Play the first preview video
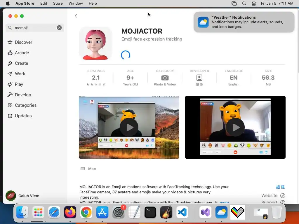The width and height of the screenshot is (299, 224). point(129,127)
